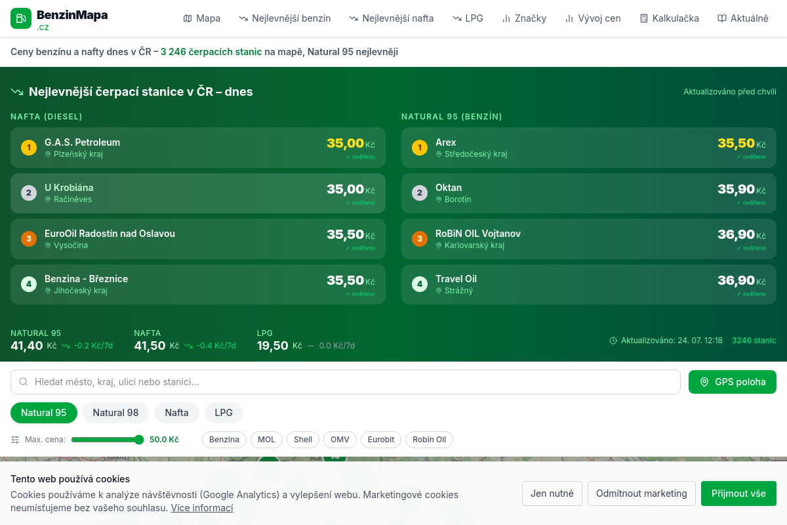Open RoBiN OIL Vojtanov station card
The image size is (787, 525).
[x=589, y=239]
